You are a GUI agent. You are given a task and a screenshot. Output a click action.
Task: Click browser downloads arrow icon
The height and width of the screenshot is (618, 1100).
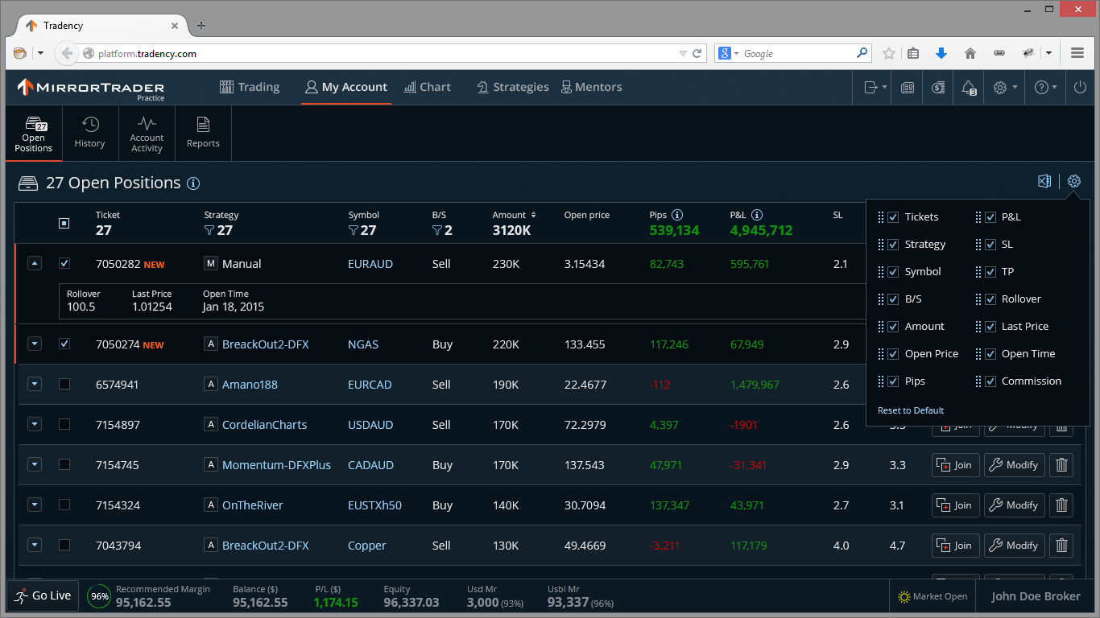point(941,53)
